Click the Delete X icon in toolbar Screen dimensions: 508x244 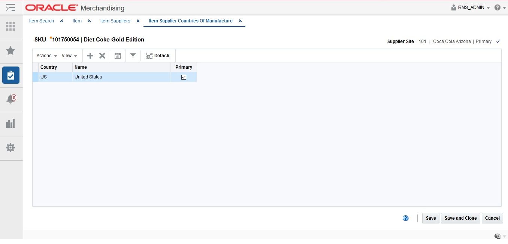pyautogui.click(x=102, y=56)
